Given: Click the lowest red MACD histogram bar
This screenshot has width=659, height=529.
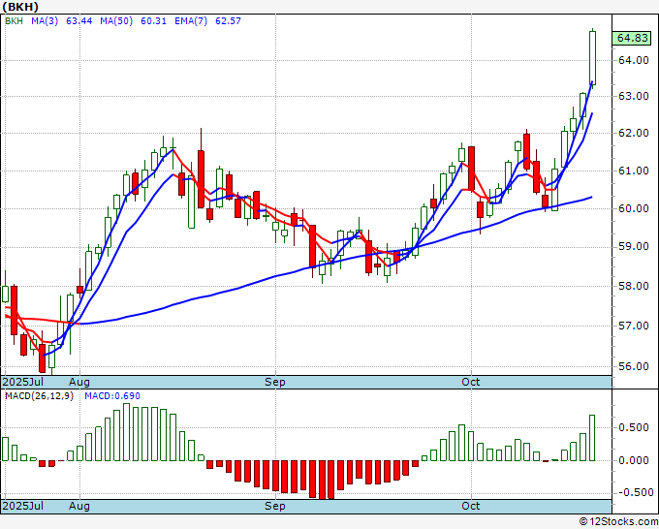Looking at the screenshot, I should tap(322, 480).
